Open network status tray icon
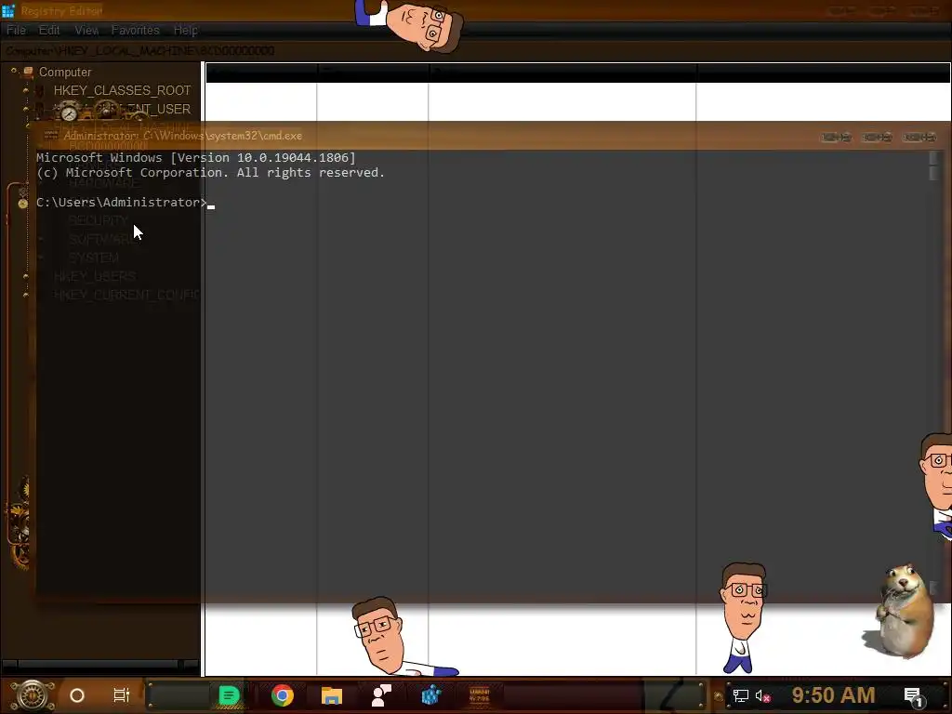Viewport: 952px width, 714px height. (740, 695)
